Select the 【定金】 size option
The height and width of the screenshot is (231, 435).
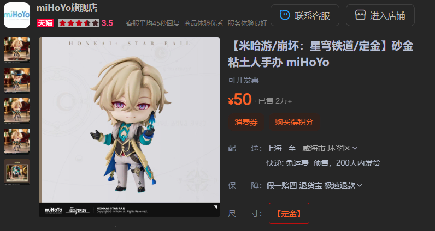tap(289, 214)
